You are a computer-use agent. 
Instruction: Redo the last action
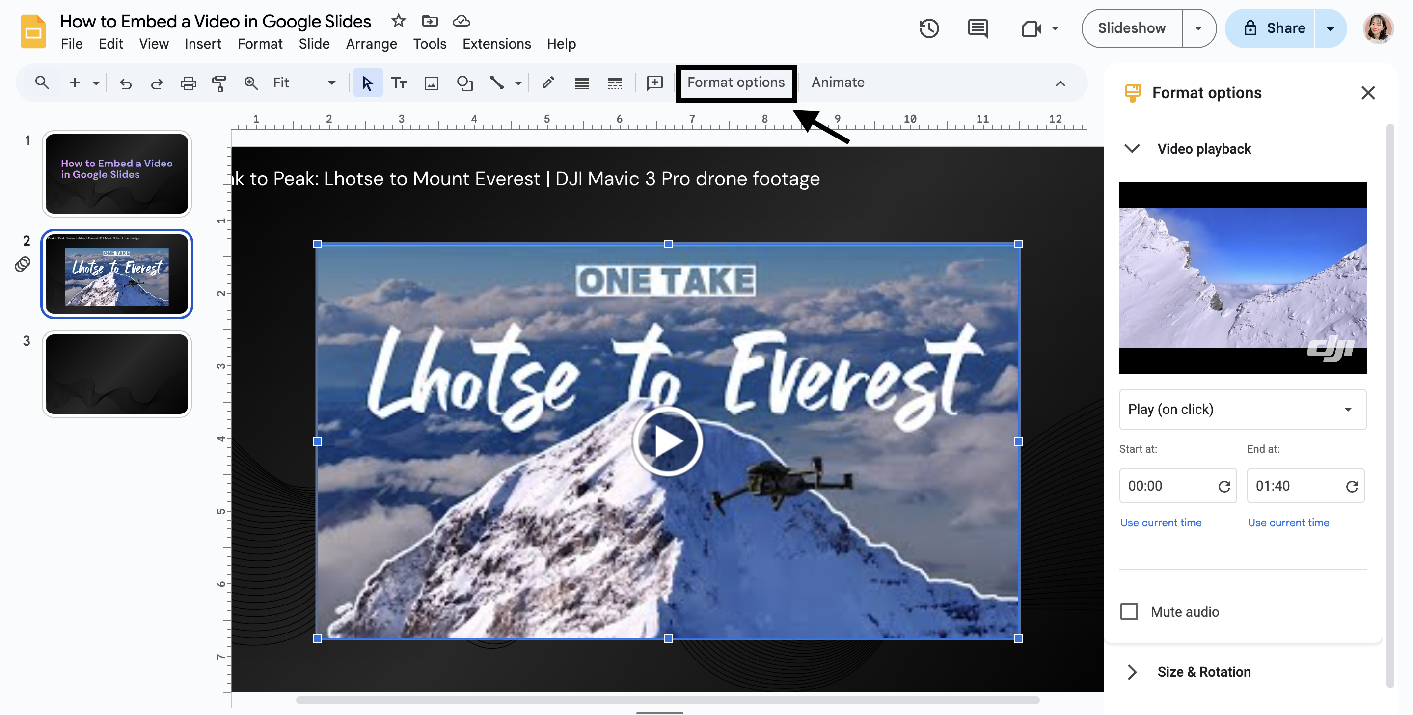[157, 83]
